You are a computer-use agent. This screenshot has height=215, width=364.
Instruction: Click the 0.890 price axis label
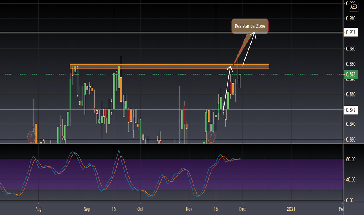(x=351, y=48)
